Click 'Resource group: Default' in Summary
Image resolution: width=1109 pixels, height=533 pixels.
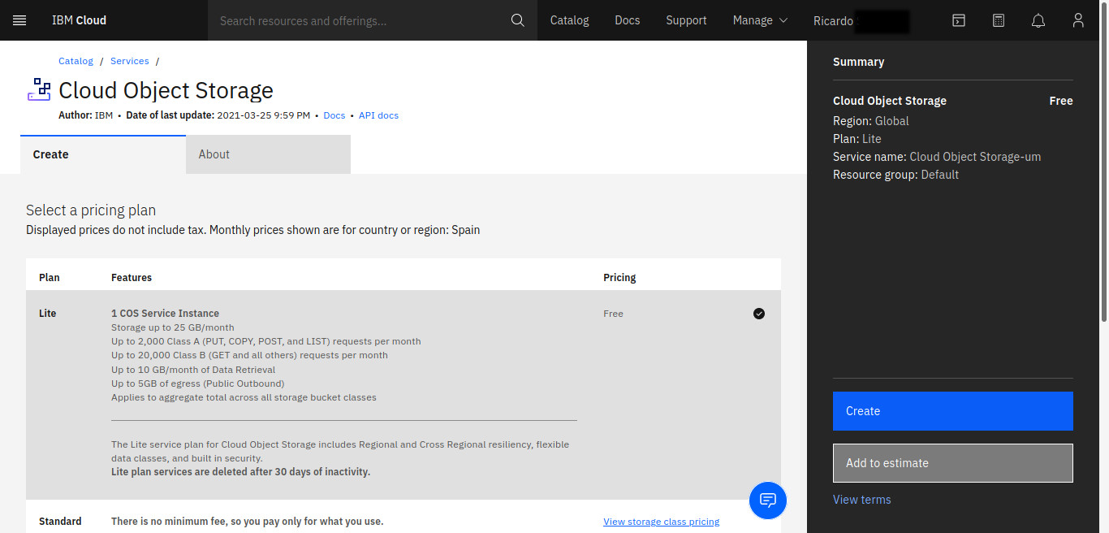(x=895, y=175)
